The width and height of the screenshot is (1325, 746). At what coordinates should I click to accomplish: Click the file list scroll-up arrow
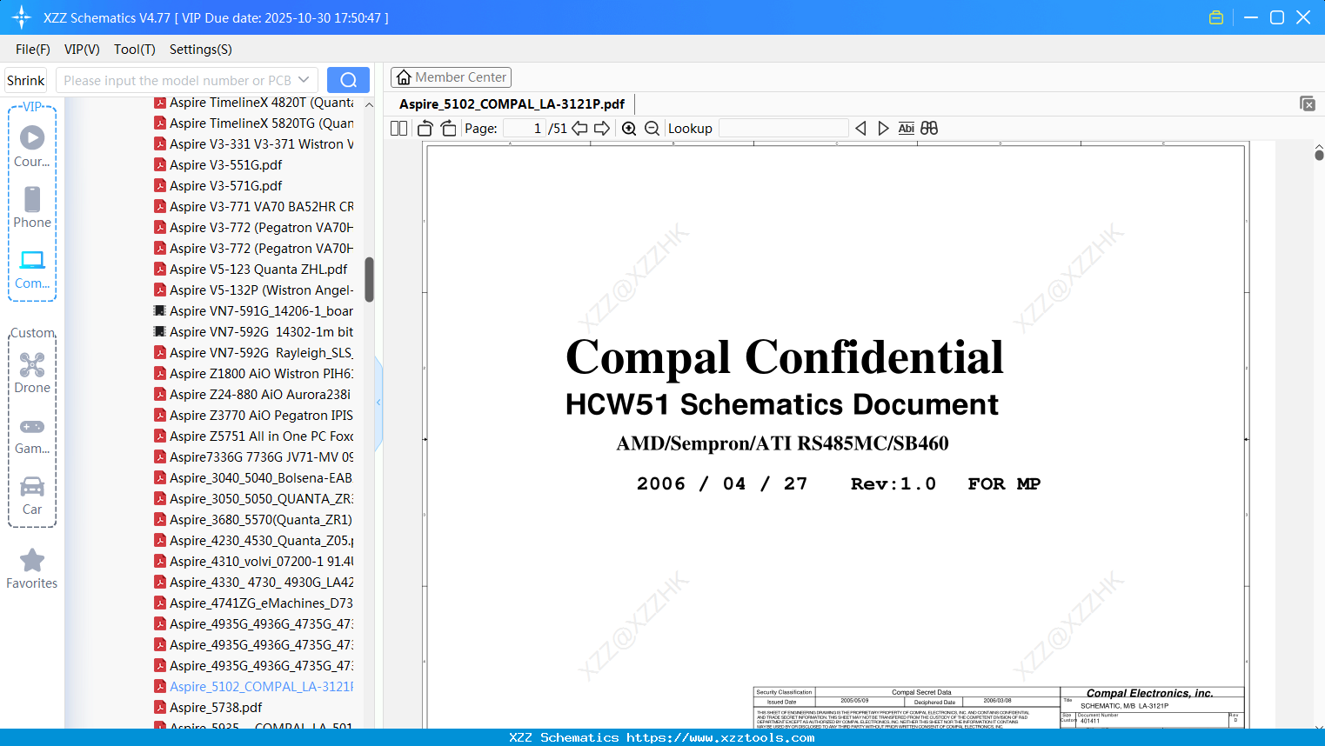click(369, 104)
